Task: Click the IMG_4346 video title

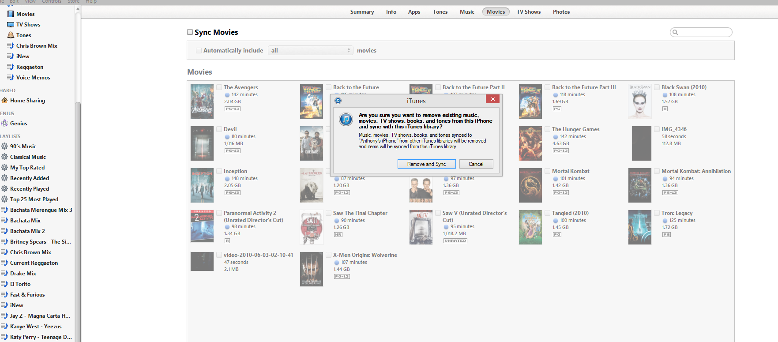Action: click(674, 129)
